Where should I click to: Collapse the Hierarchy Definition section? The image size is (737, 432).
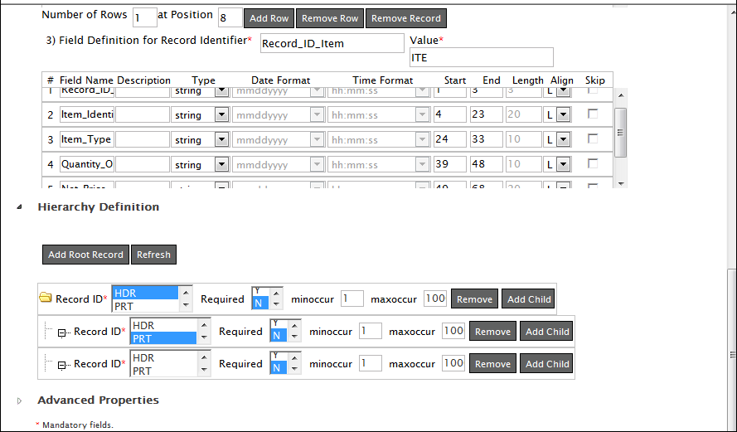pyautogui.click(x=20, y=207)
